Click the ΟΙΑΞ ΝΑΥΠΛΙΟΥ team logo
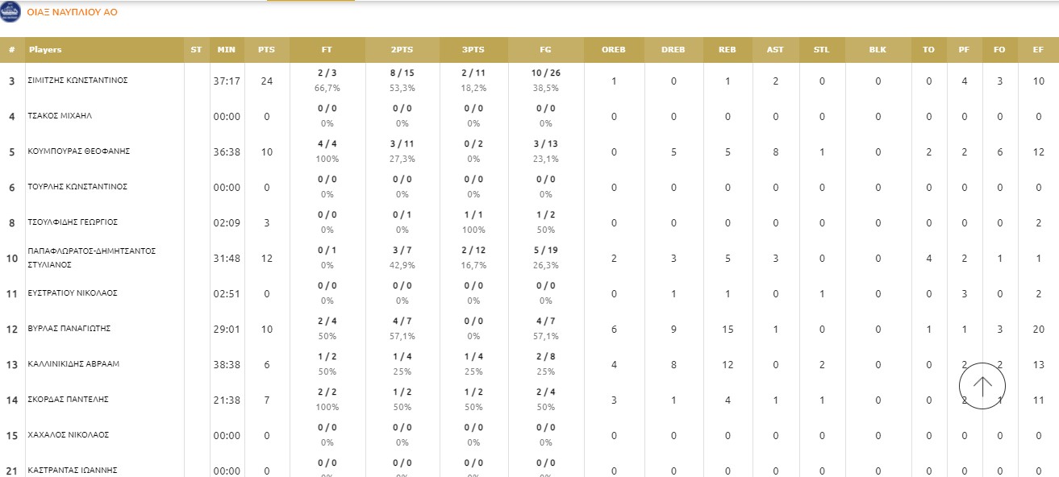Screen dimensions: 1059x477 point(10,12)
